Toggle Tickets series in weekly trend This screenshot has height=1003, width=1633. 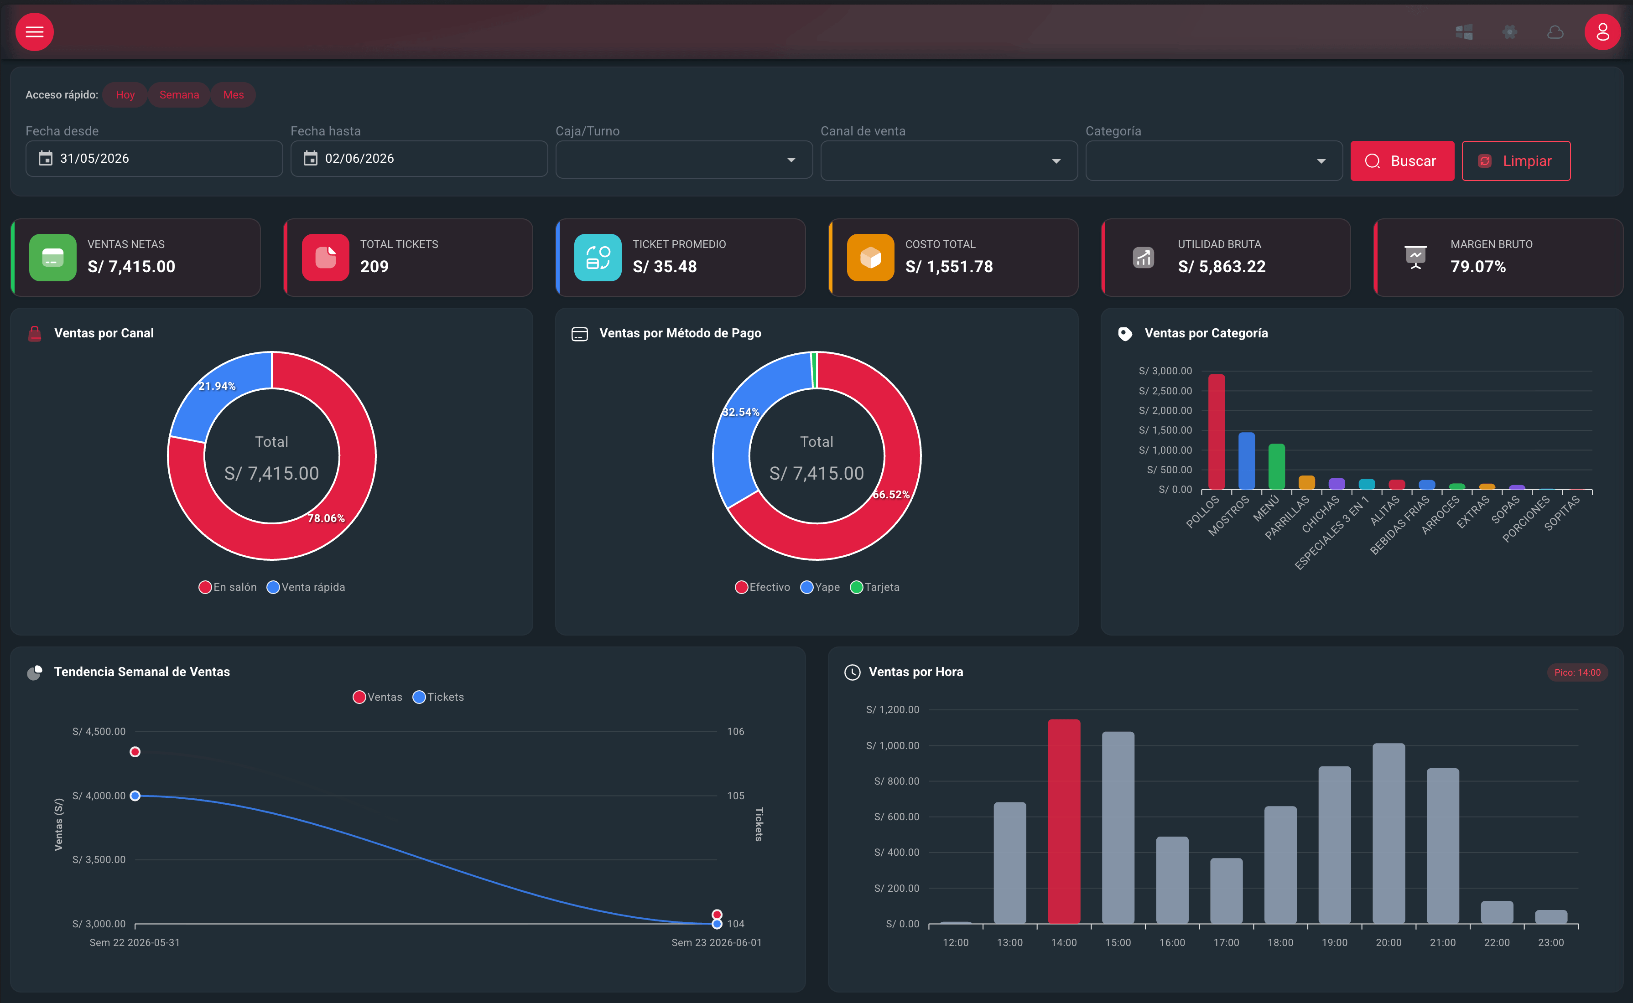[x=438, y=697]
